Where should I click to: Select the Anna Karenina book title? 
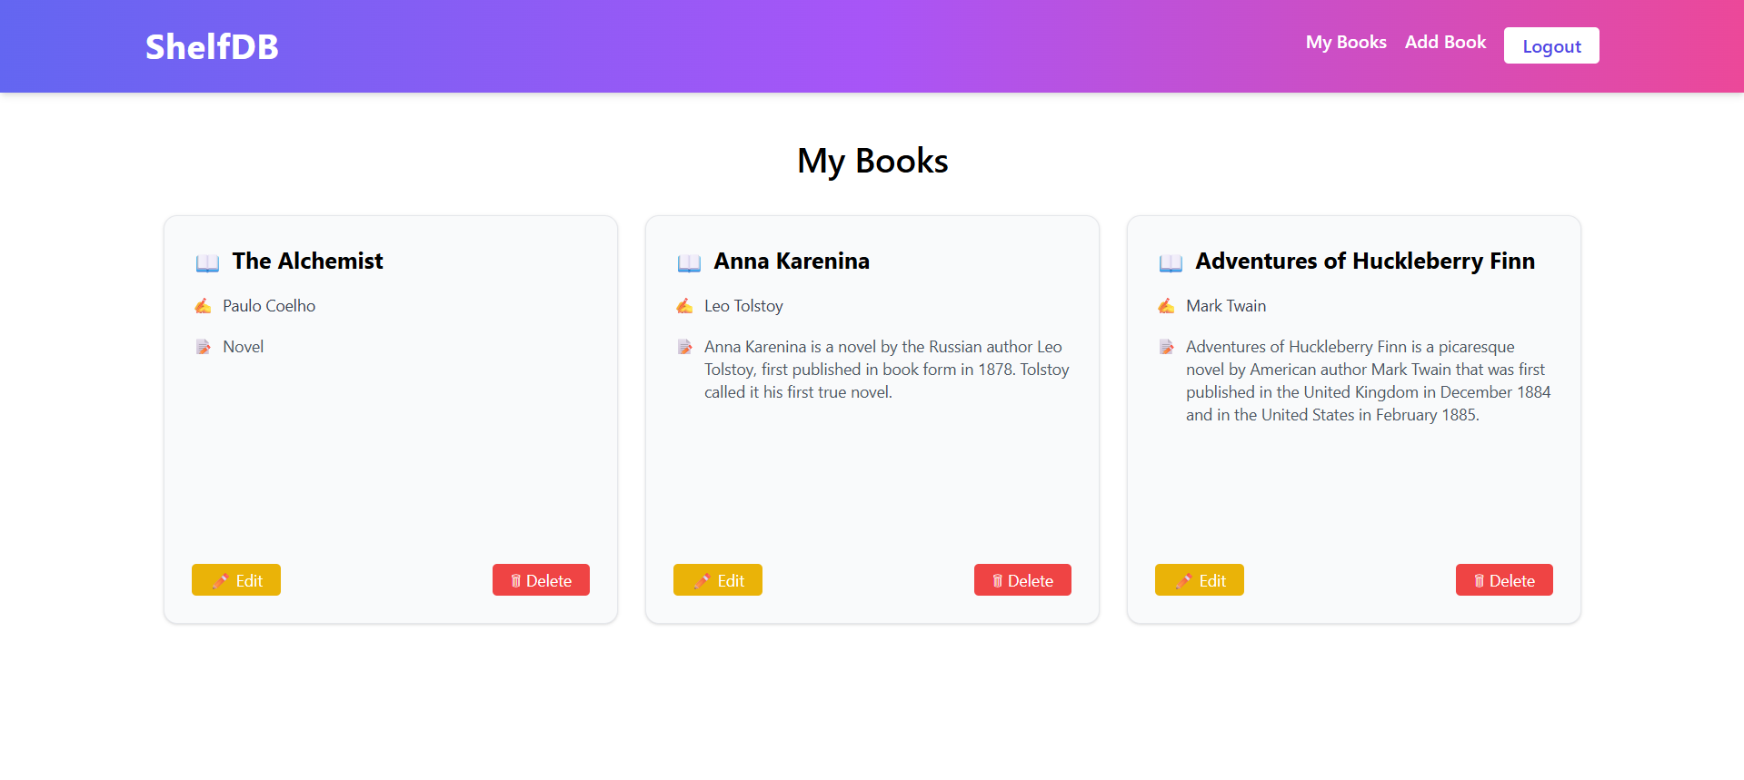(792, 262)
